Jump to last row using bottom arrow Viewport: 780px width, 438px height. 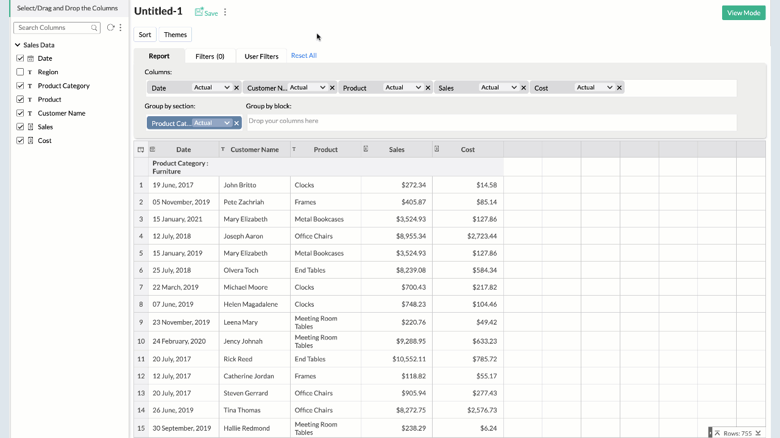tap(758, 433)
